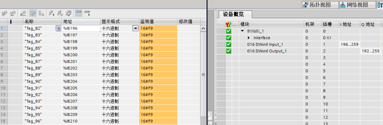This screenshot has height=125, width=383.
Task: Click the 十六进制 format cell of Tag_90
Action: pos(120,81)
